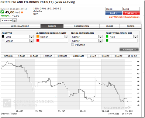Open the first Techn. Indikatoren dropdown
The height and width of the screenshot is (118, 145).
pyautogui.click(x=87, y=36)
